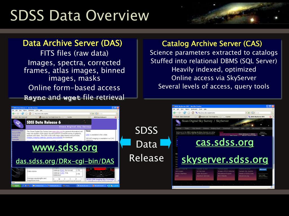Screen dimensions: 289x216
Task: Switch to CasJobs tab in SkyServer DR5 window
Action: pos(235,117)
